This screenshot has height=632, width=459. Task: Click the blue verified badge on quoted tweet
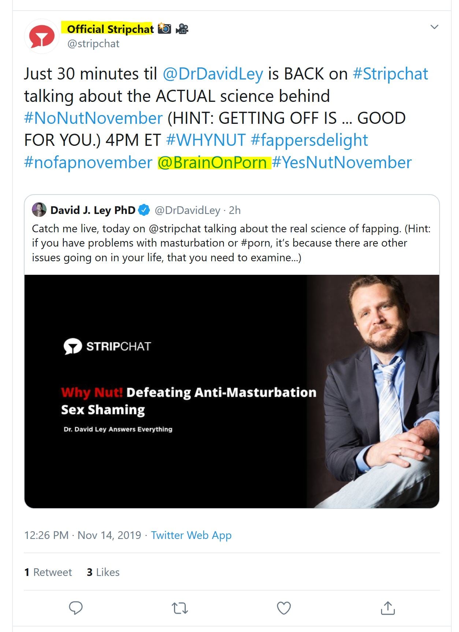144,210
